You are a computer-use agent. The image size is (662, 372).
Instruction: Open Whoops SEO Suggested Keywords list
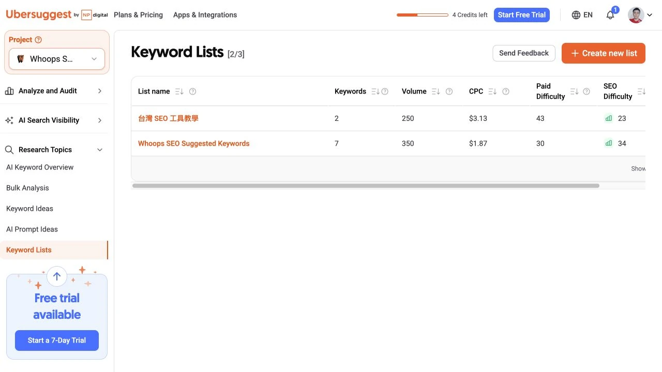(x=193, y=144)
